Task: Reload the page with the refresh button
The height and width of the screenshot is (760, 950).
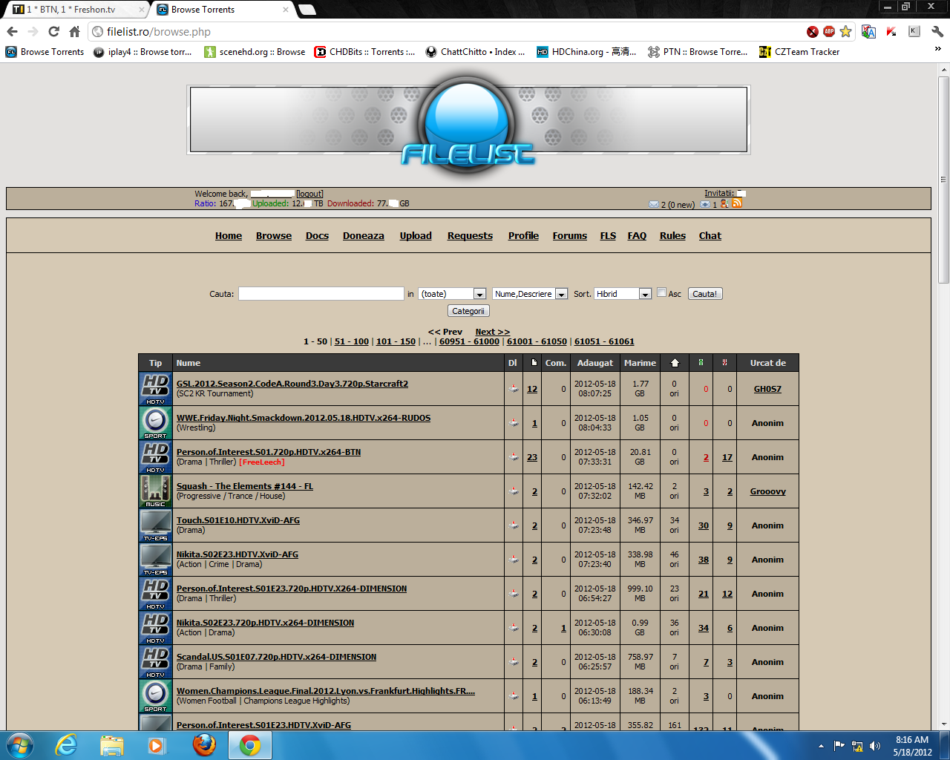Action: (53, 31)
